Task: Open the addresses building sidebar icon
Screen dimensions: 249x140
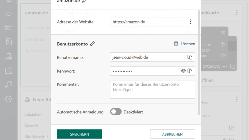Action: point(9,56)
